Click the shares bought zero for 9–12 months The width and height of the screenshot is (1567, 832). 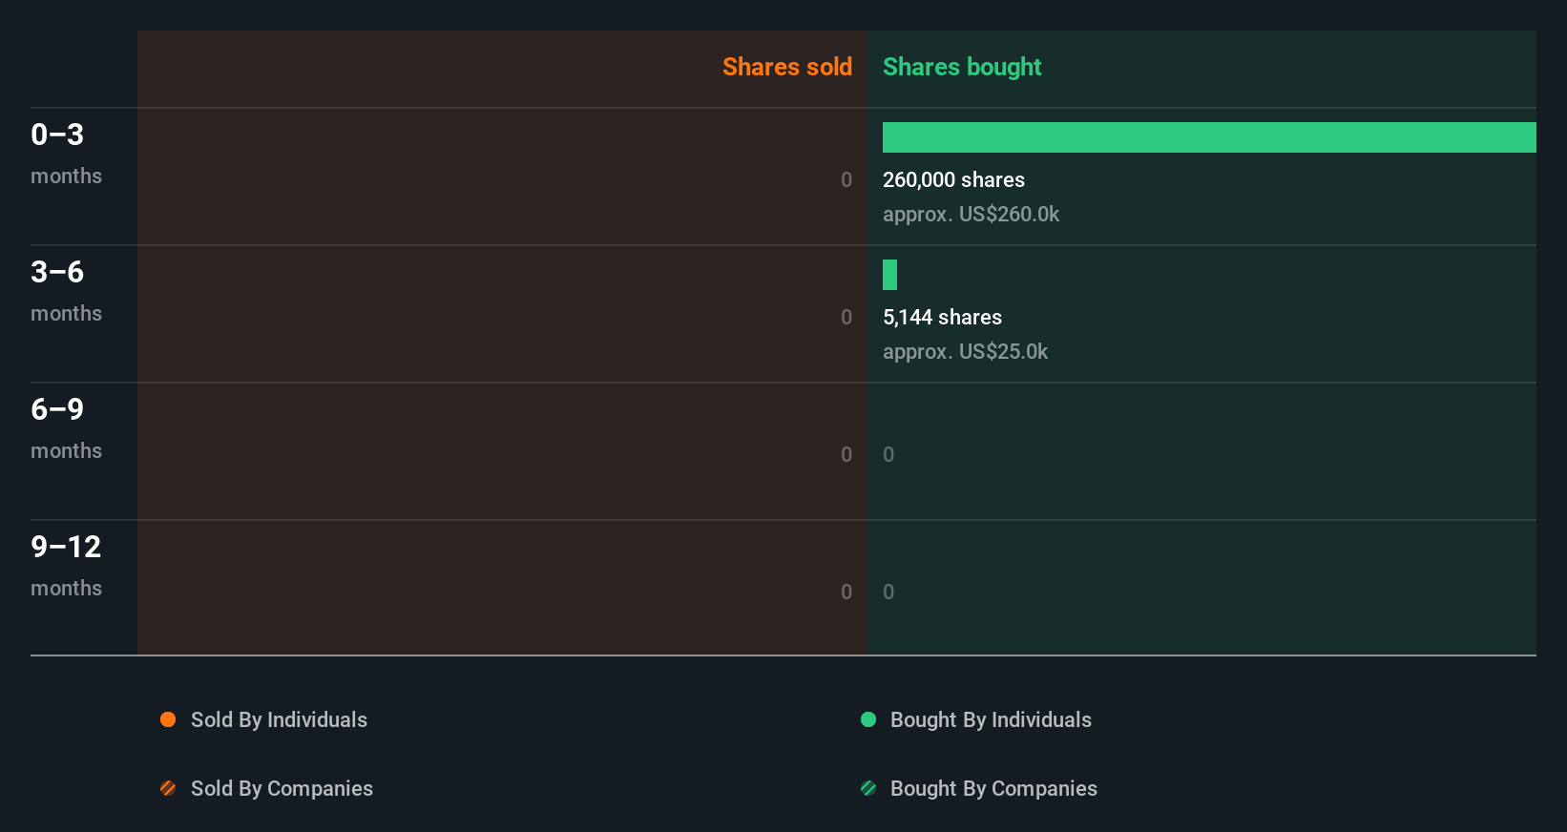(x=888, y=592)
